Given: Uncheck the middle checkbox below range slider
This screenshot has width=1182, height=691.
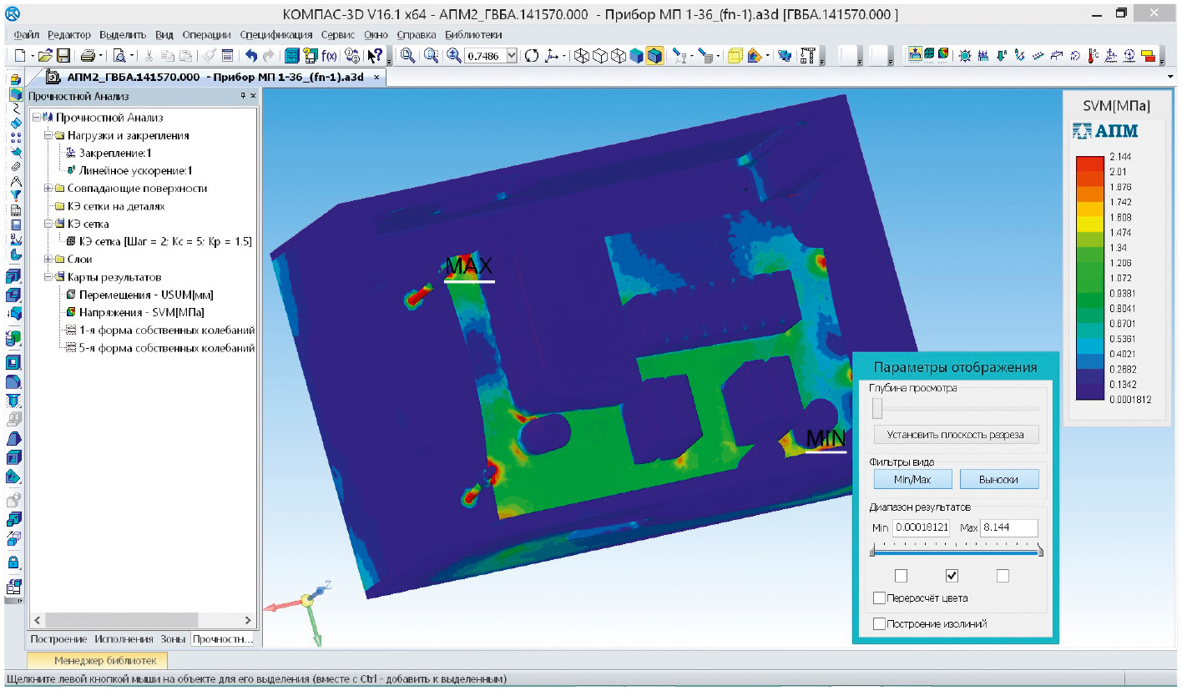Looking at the screenshot, I should click(x=952, y=576).
